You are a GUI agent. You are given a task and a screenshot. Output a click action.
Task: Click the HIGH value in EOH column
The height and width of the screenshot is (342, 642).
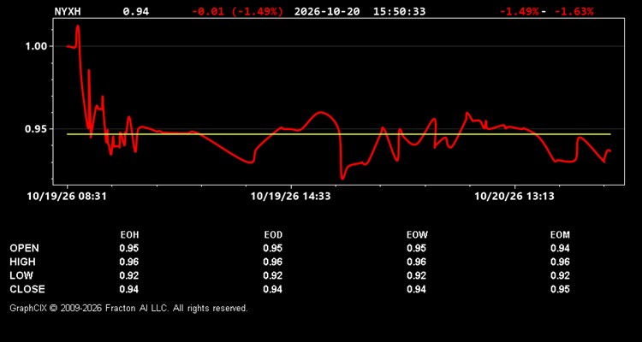coord(129,262)
